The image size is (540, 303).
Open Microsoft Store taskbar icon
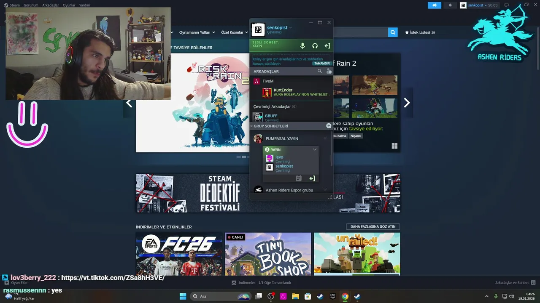click(x=308, y=296)
